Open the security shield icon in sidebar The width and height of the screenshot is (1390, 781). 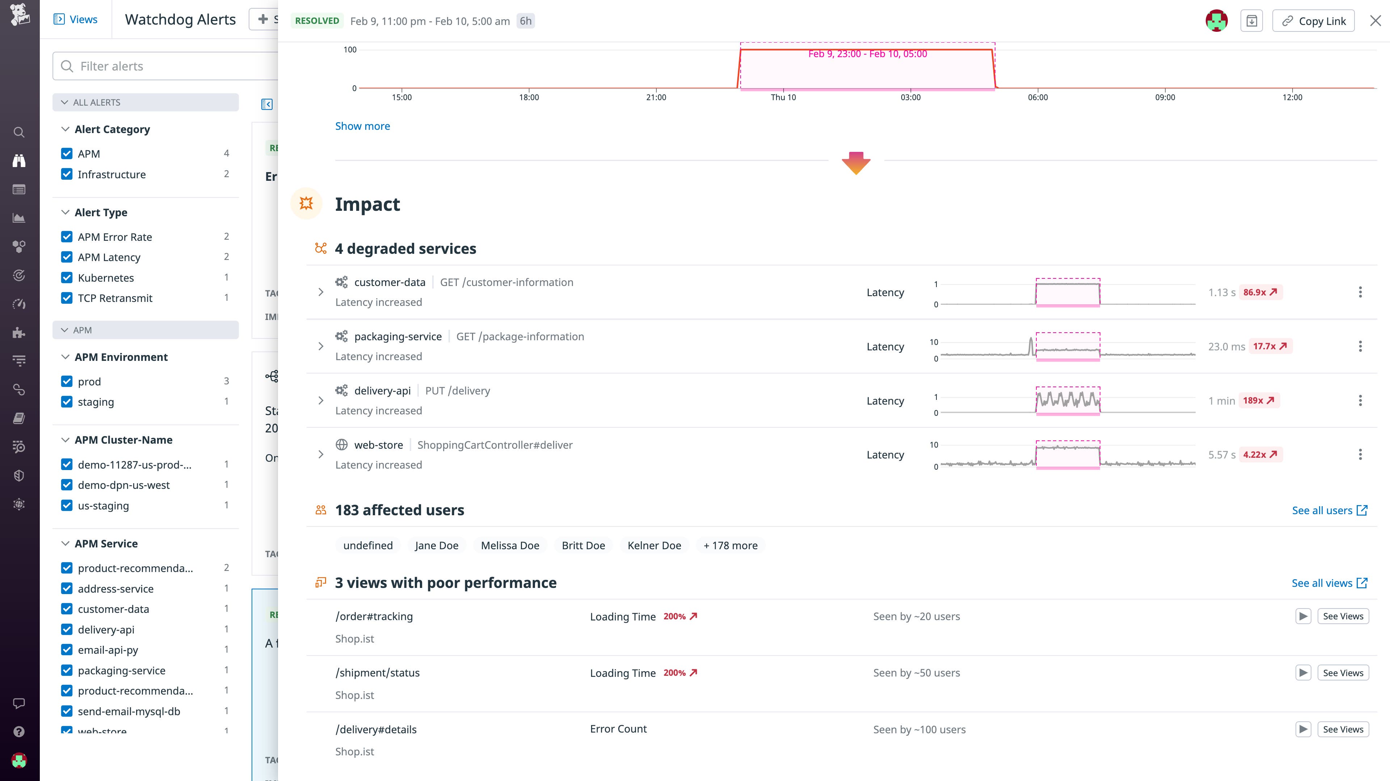[20, 475]
